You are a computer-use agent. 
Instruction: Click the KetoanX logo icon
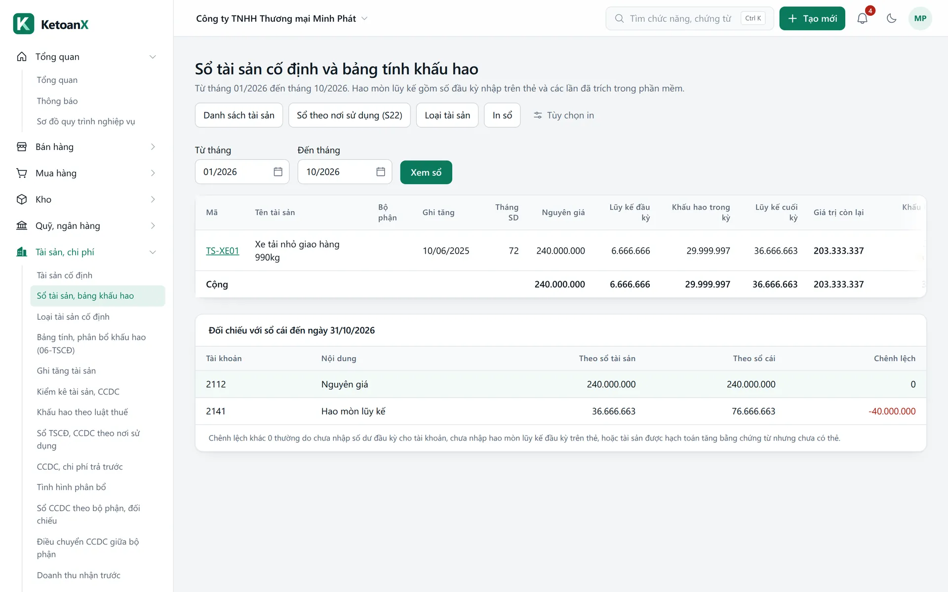[x=24, y=24]
